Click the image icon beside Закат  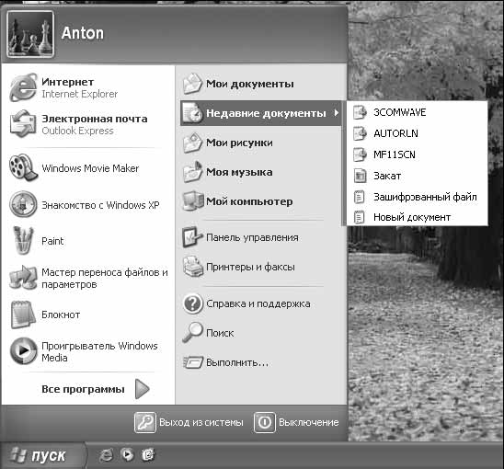tap(360, 176)
